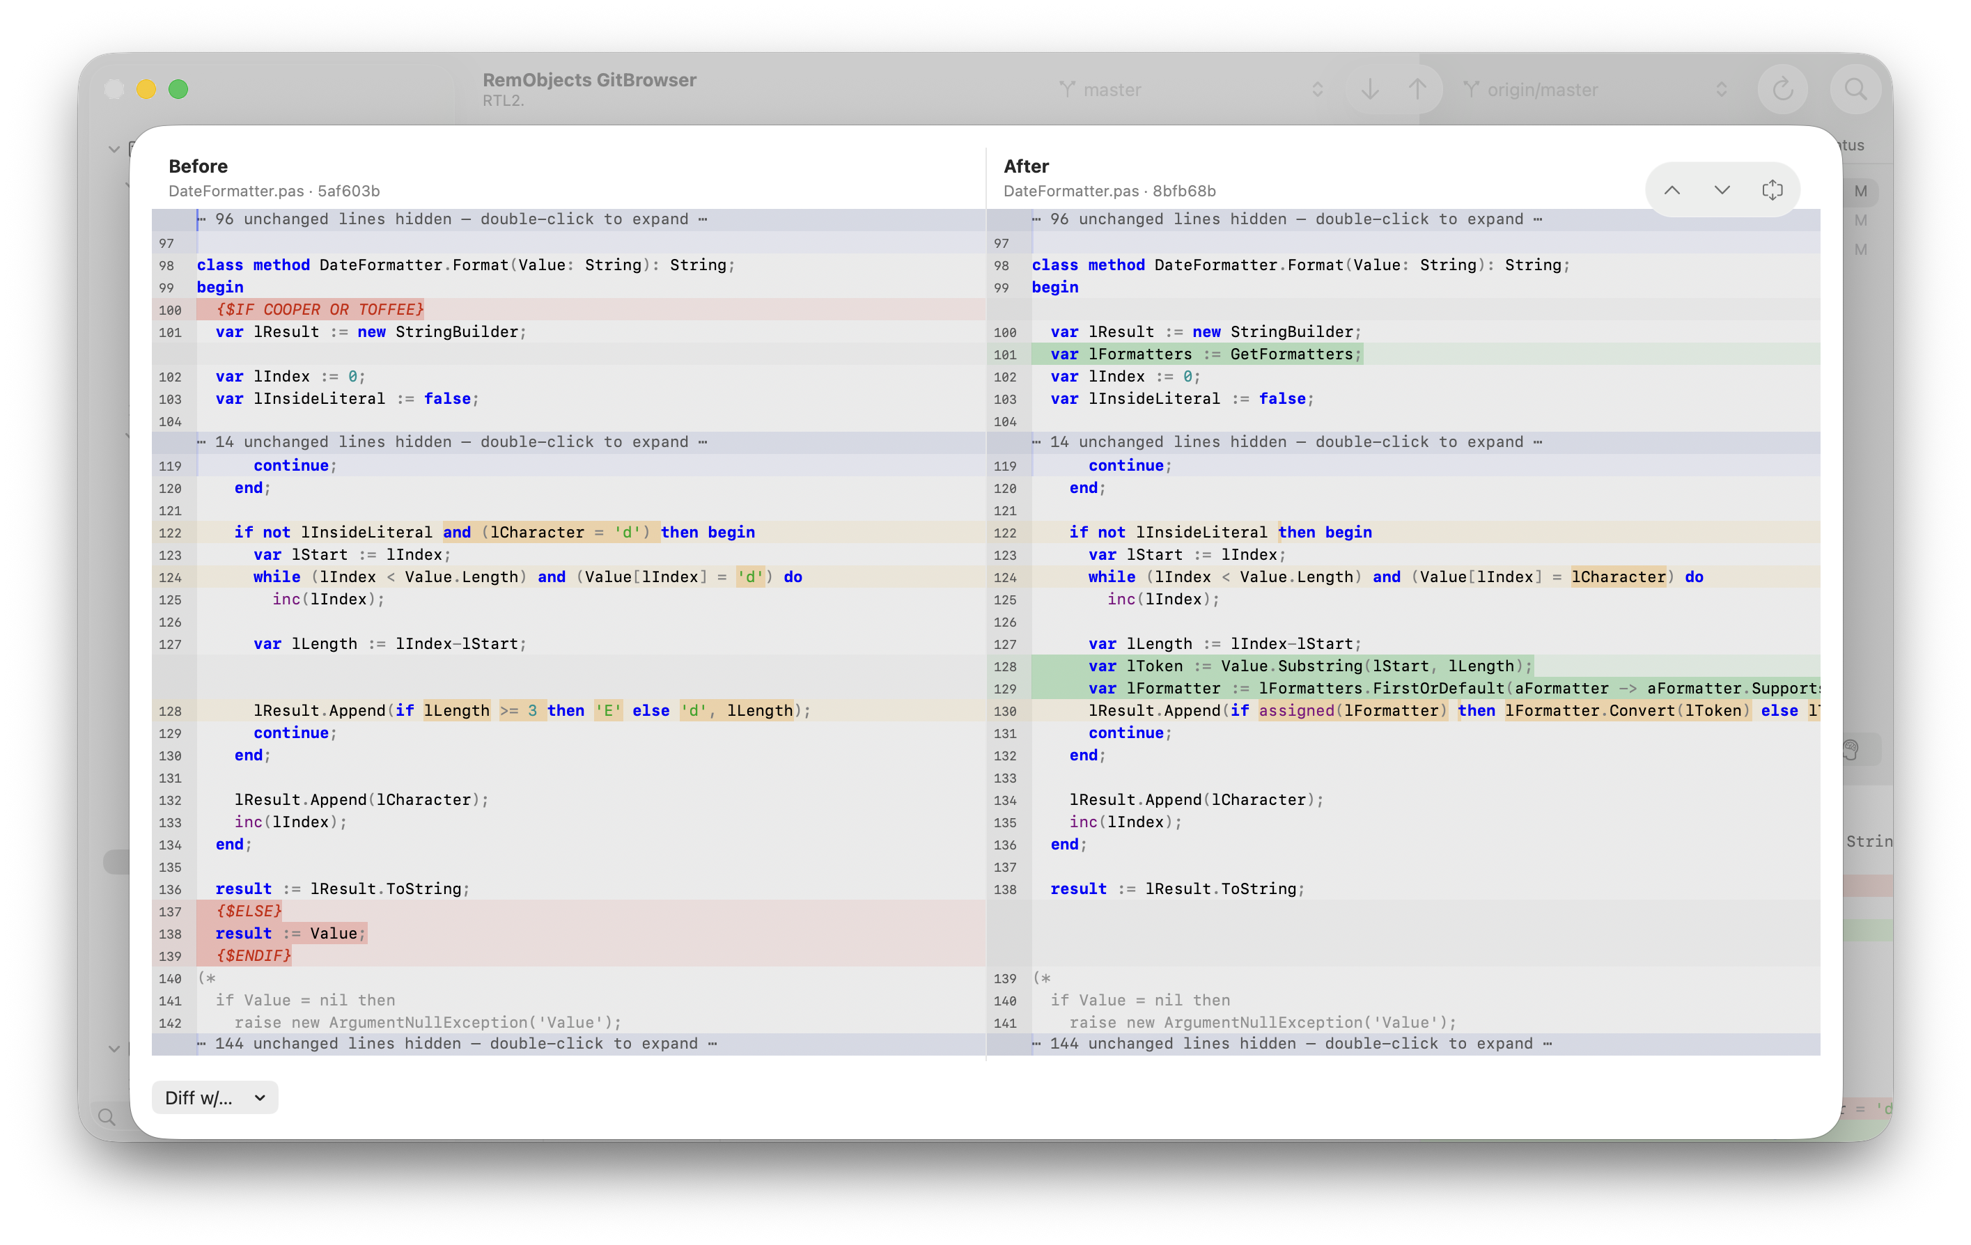Click highlighted (lCharacter = 'd') in Before pane

coord(566,532)
